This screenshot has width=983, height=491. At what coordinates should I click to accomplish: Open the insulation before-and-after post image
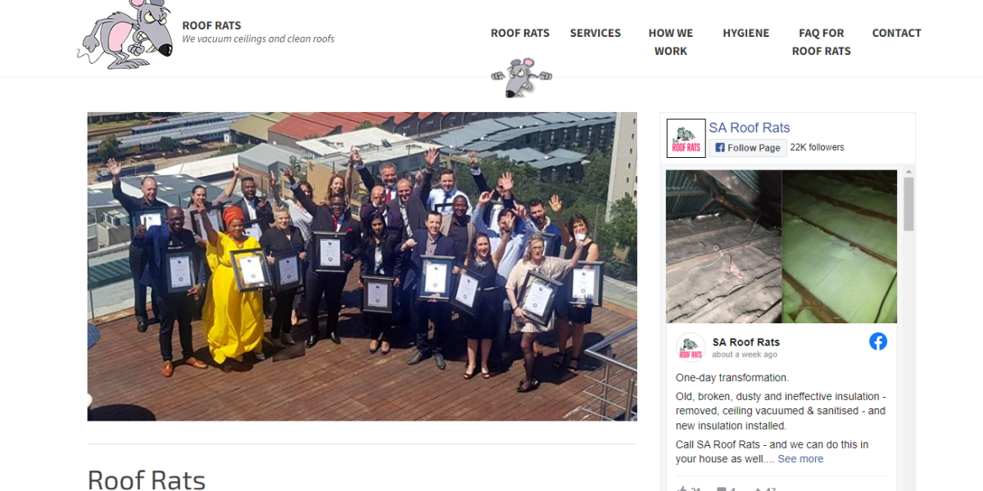pyautogui.click(x=781, y=246)
